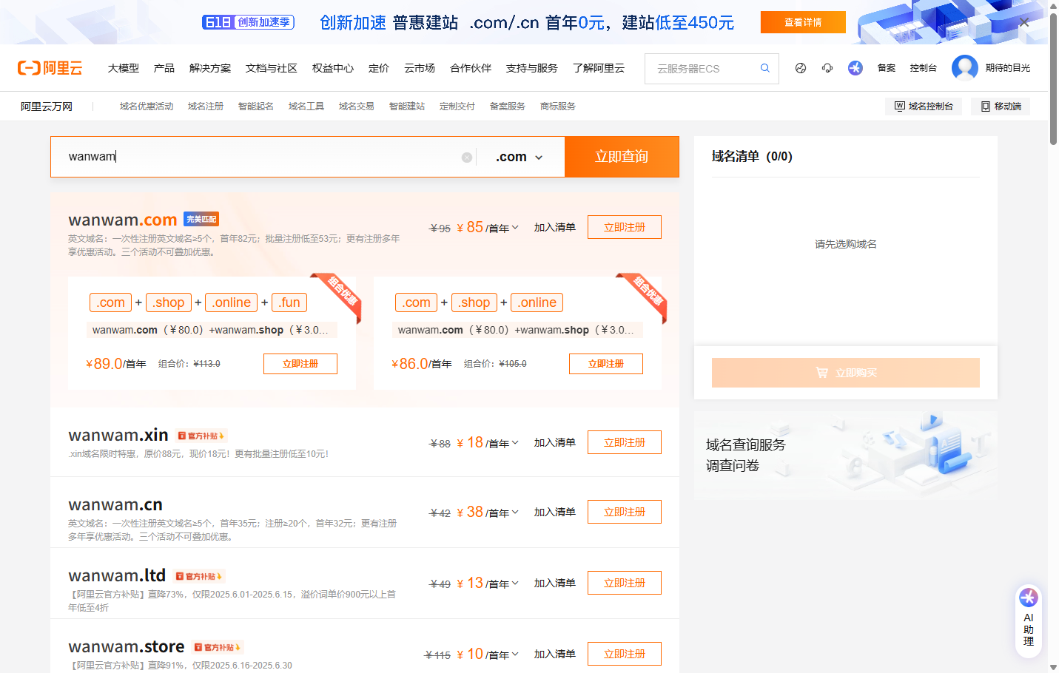Add wanwam.cn to list via 加入清单
Viewport: 1059px width, 673px height.
click(555, 513)
